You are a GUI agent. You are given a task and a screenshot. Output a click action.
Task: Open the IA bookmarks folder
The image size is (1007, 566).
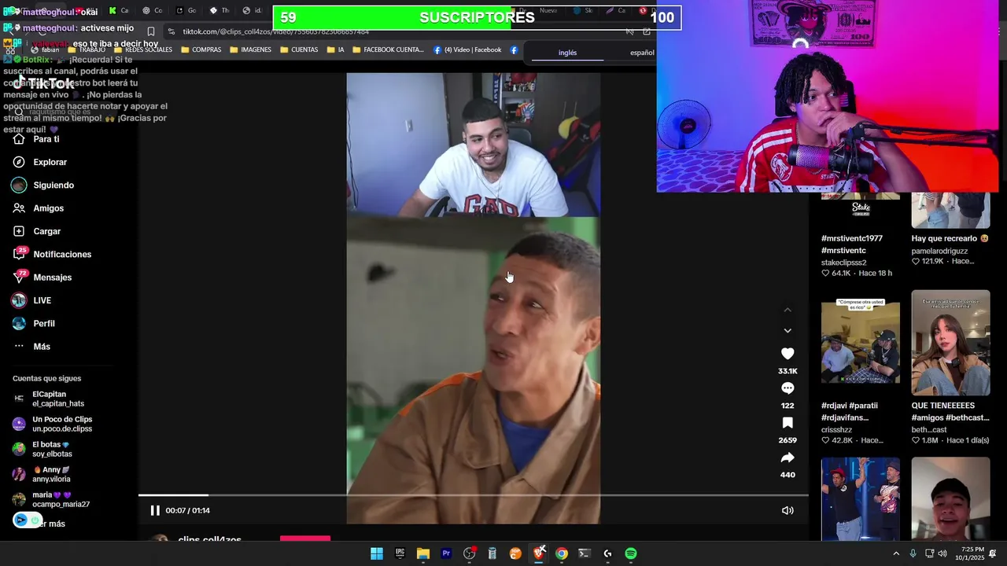click(x=335, y=50)
